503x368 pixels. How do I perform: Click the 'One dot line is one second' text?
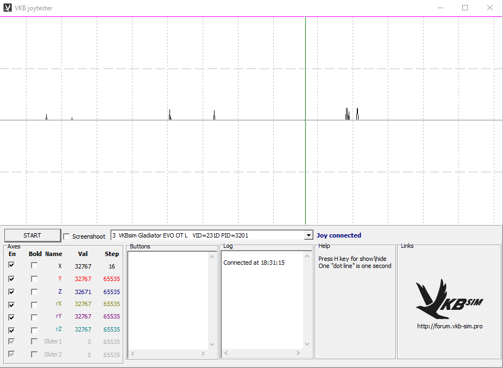coord(355,266)
